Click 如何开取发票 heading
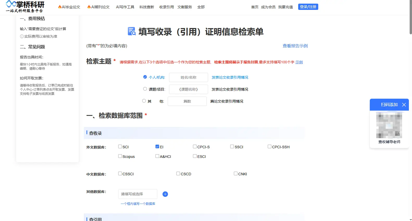 (x=32, y=78)
